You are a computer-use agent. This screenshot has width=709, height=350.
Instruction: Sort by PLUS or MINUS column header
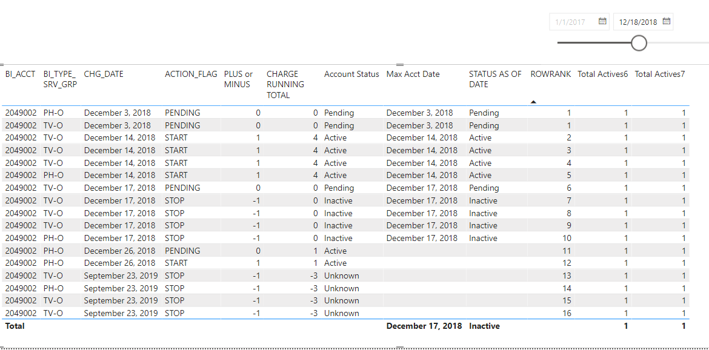pyautogui.click(x=239, y=79)
